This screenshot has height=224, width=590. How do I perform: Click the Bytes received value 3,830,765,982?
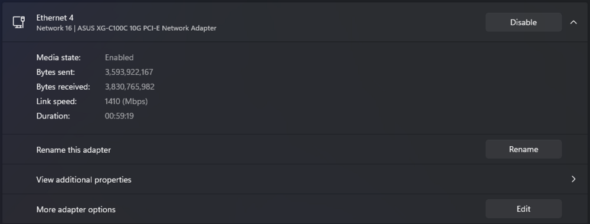[x=130, y=87]
